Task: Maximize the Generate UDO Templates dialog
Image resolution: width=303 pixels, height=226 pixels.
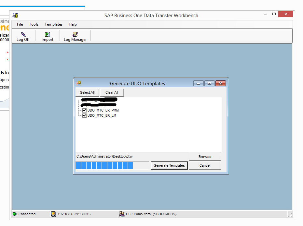Action: 210,83
